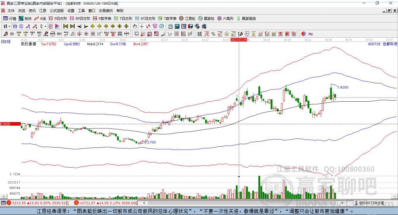Select the zigzag wave line tool
This screenshot has width=398, height=215.
tap(170, 34)
